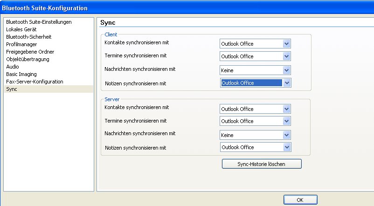Expand Client Termine synchronisieren dropdown arrow

(286, 56)
